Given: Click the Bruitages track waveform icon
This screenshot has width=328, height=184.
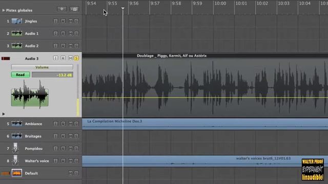Looking at the screenshot, I should [x=17, y=136].
